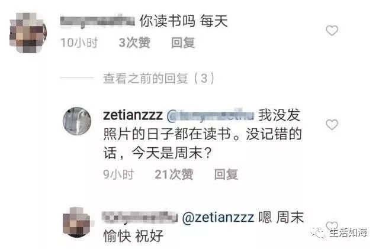Like the comment "你读书吗 每天" with heart icon

pos(332,30)
